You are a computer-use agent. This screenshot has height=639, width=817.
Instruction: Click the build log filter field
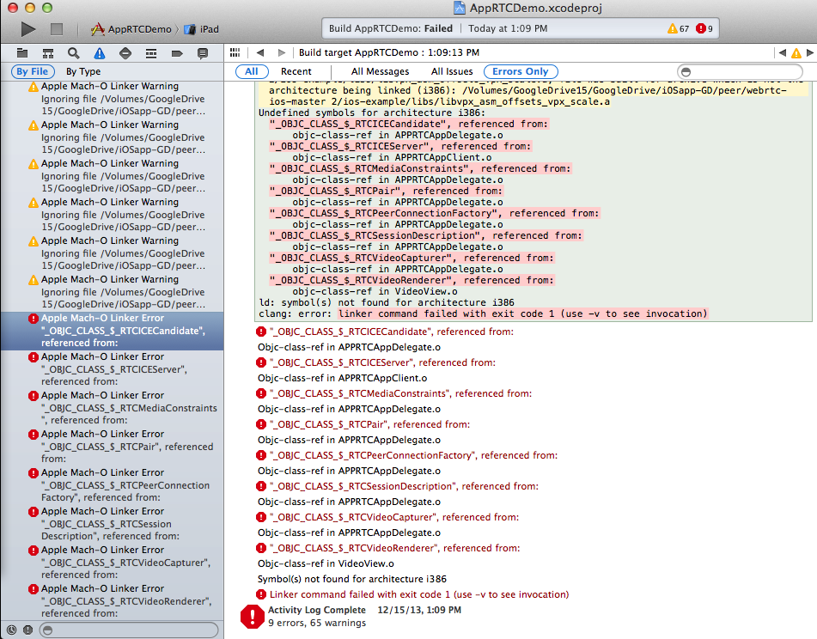coord(740,72)
